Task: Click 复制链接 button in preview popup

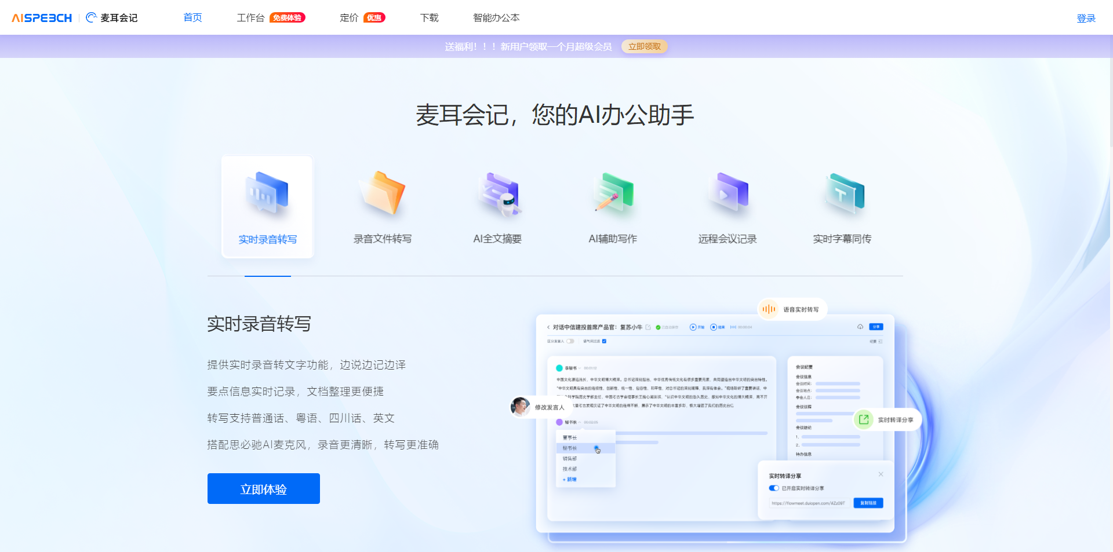Action: 868,503
